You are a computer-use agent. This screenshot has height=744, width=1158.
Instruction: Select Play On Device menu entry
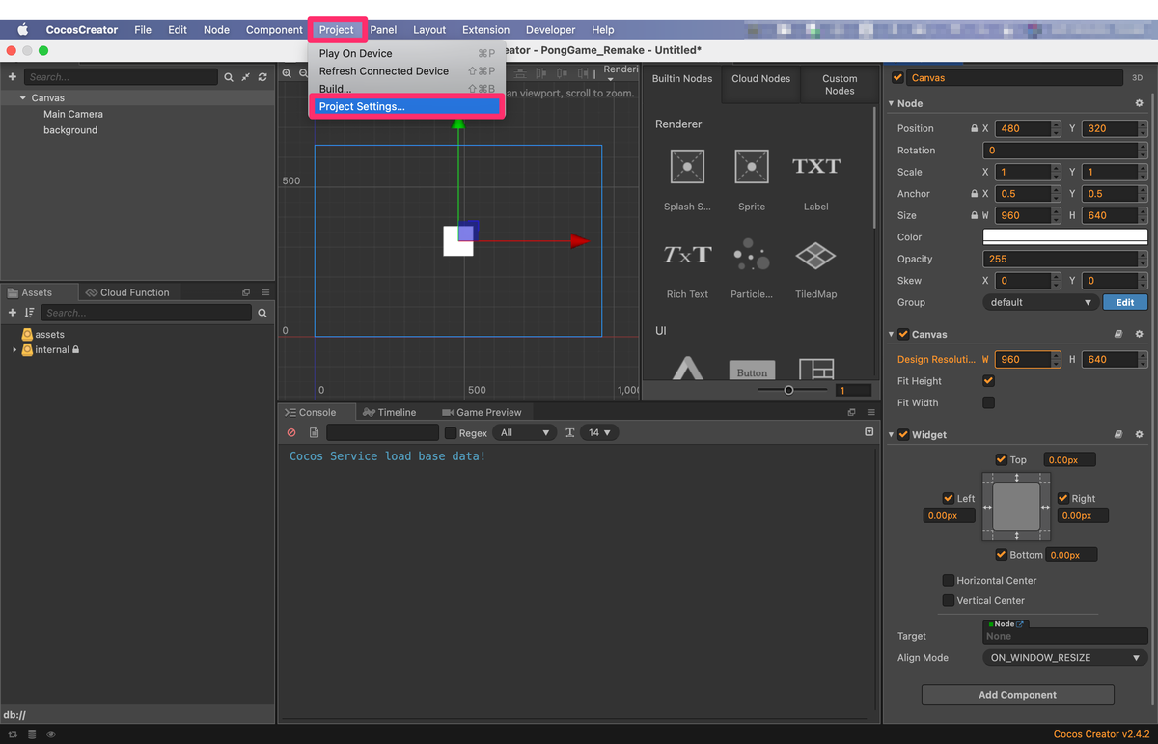tap(405, 54)
